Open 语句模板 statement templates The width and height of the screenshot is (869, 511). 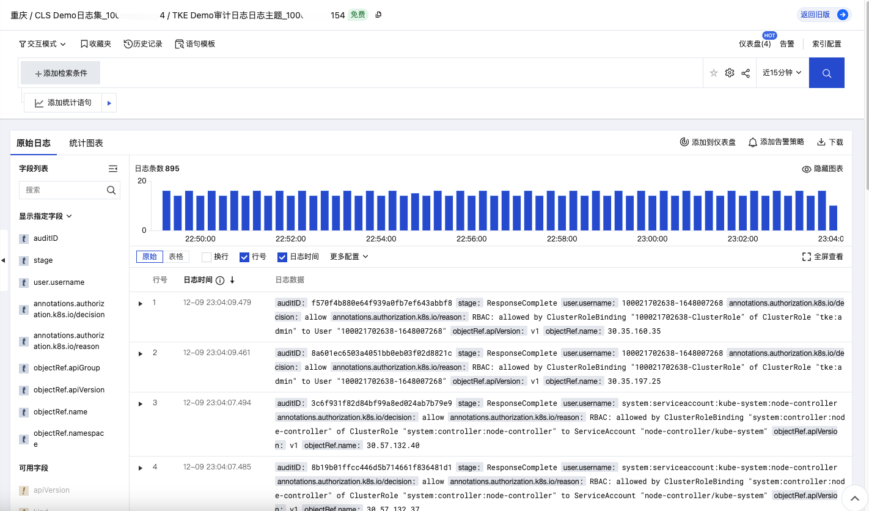(195, 44)
